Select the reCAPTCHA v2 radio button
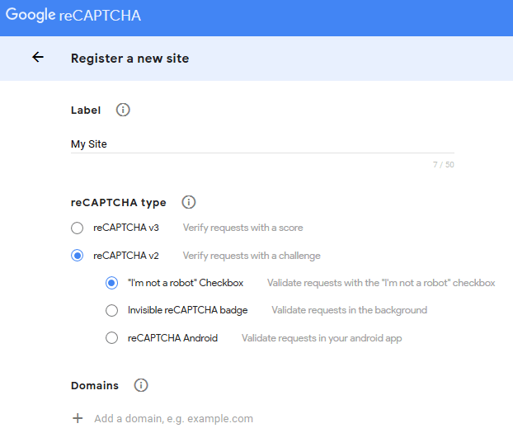The height and width of the screenshot is (447, 513). (x=78, y=256)
